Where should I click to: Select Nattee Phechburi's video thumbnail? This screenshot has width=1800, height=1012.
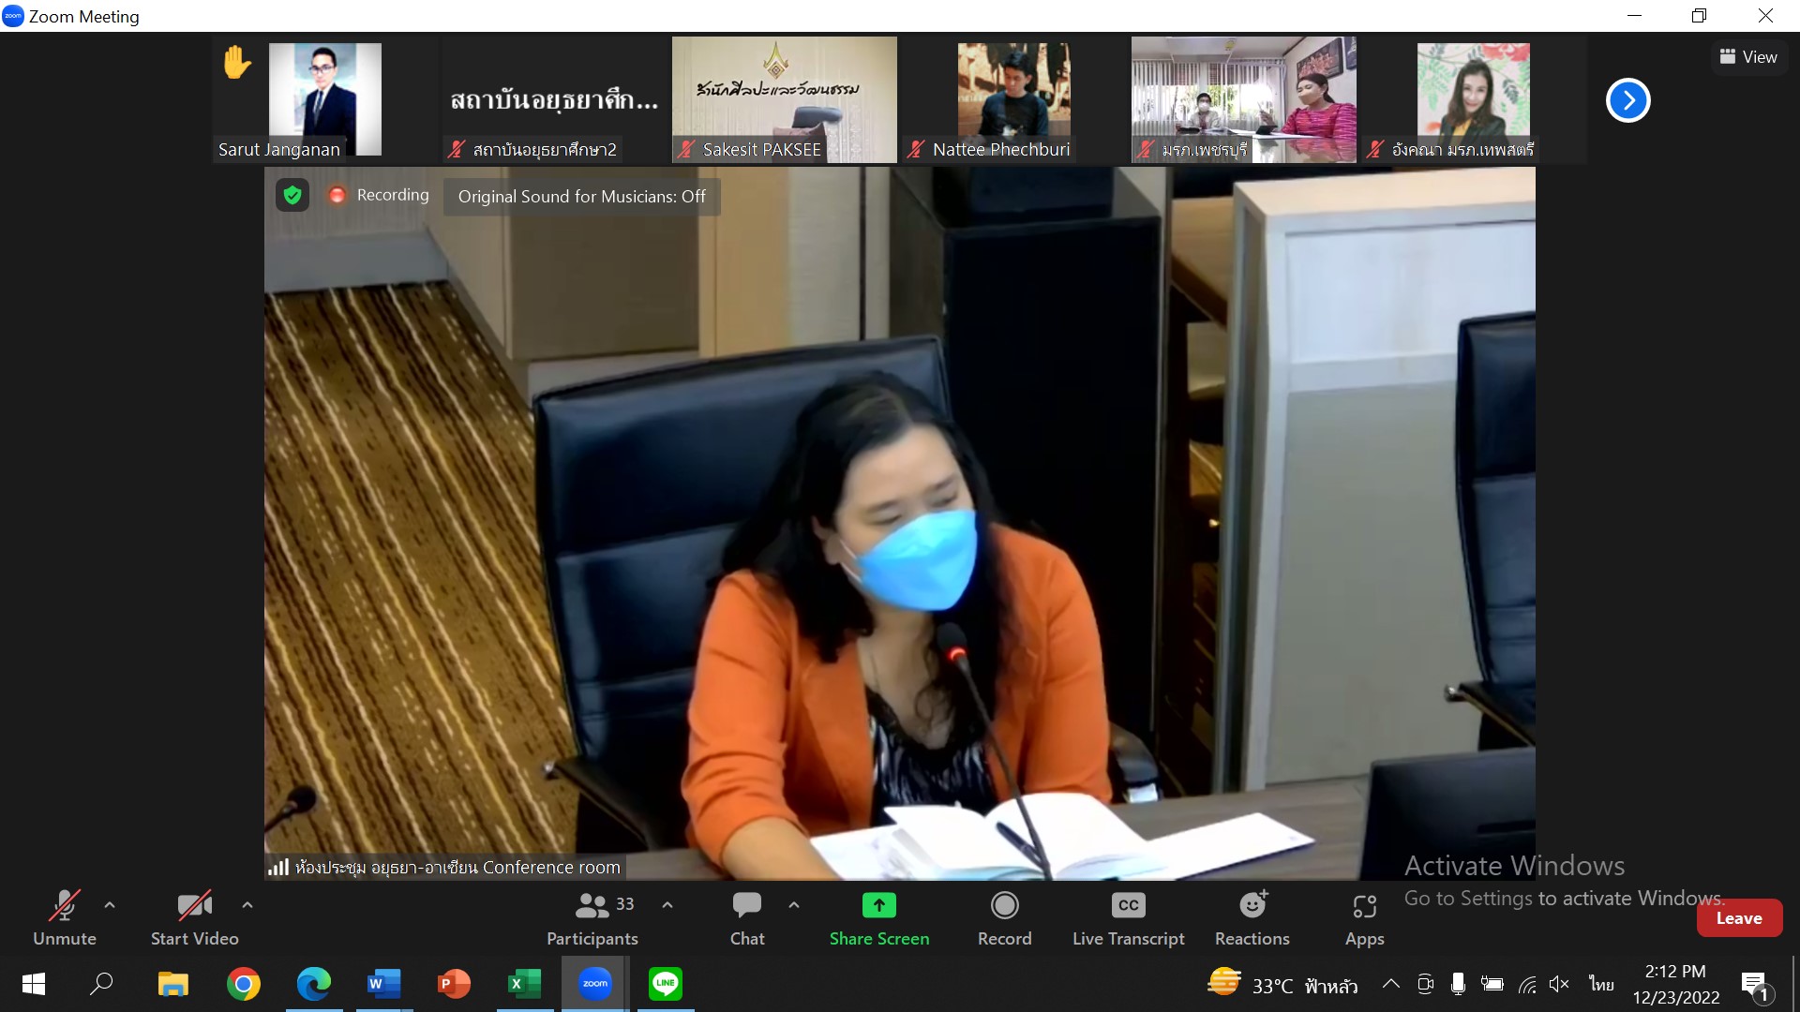[1013, 99]
